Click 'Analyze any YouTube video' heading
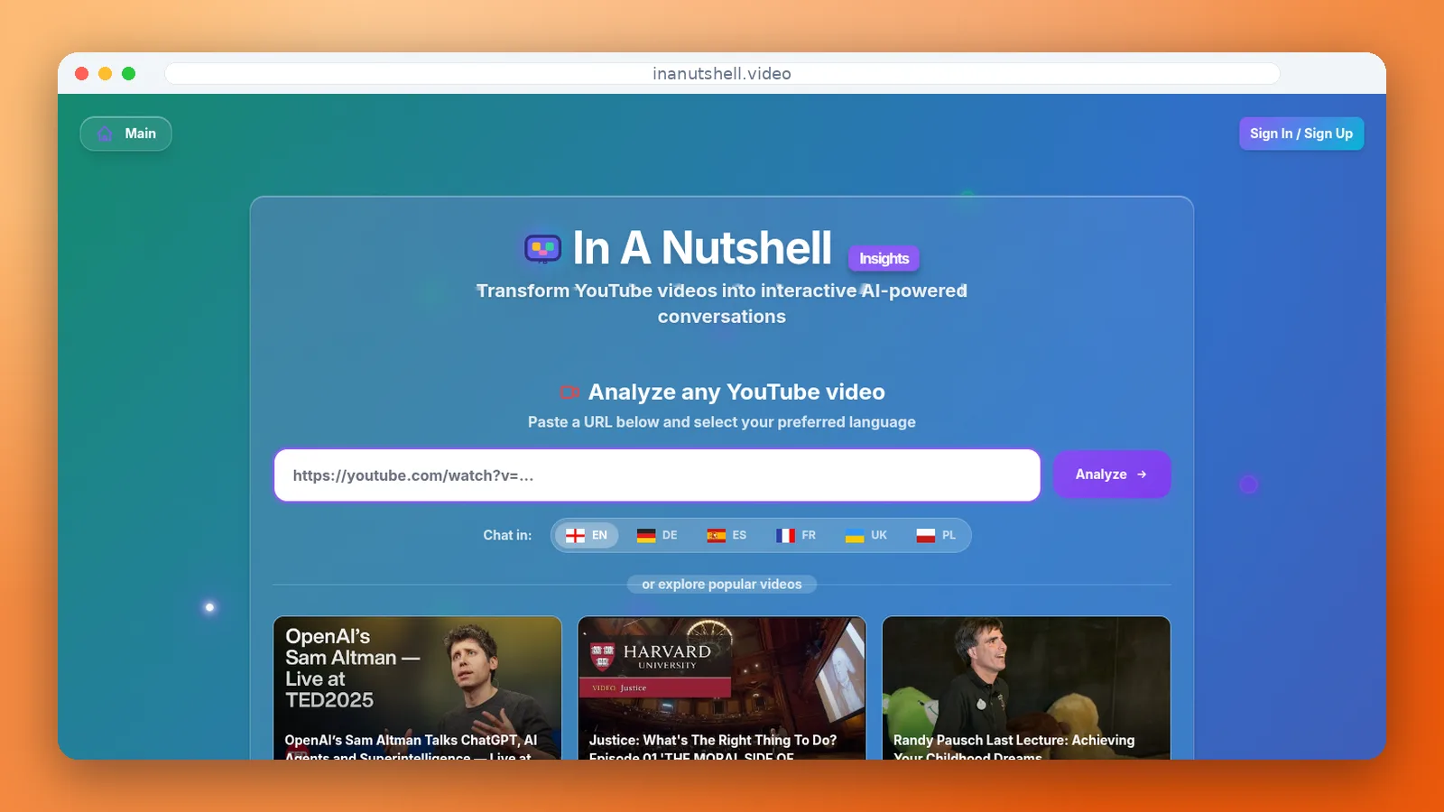 pyautogui.click(x=736, y=392)
